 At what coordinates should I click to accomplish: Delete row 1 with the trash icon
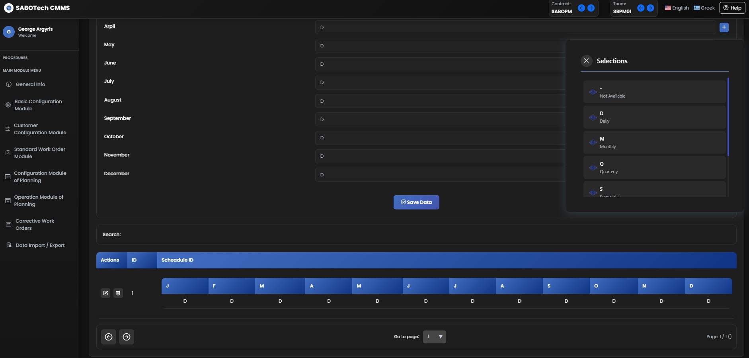[x=118, y=293]
